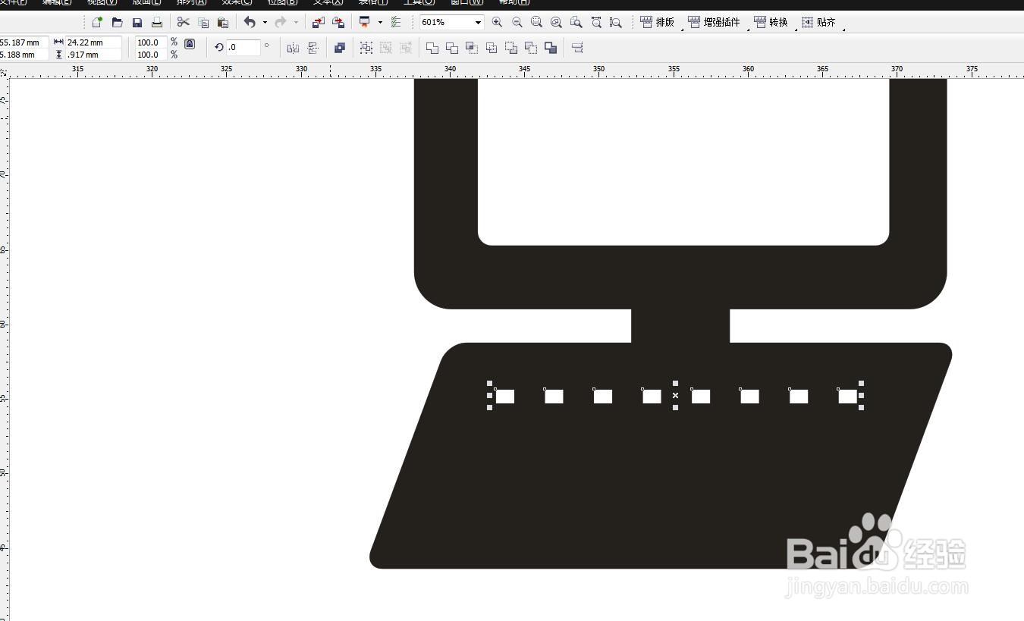
Task: Zoom to page height
Action: point(616,23)
